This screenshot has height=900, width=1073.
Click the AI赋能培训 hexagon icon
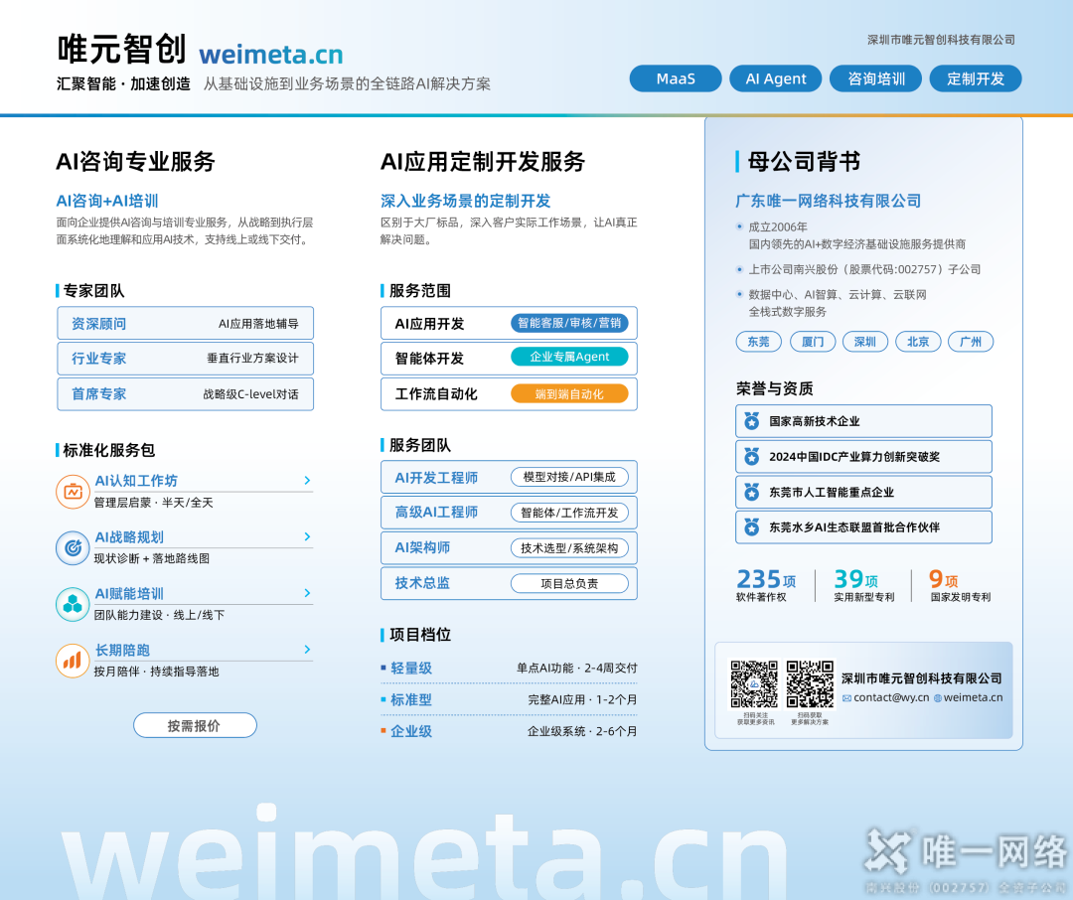(73, 604)
